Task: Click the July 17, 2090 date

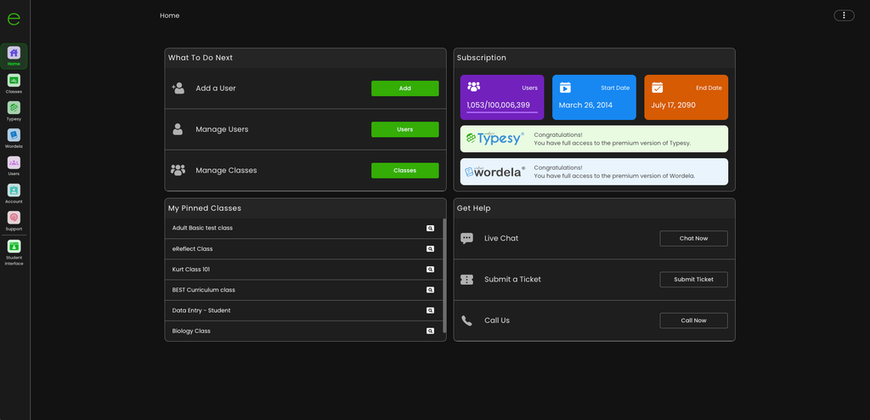Action: click(x=673, y=105)
